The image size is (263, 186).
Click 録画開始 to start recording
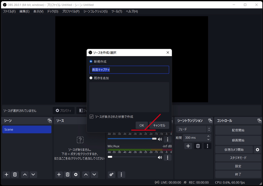pos(238,140)
